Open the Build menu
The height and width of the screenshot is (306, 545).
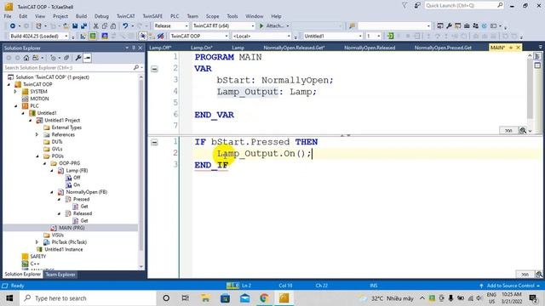81,16
